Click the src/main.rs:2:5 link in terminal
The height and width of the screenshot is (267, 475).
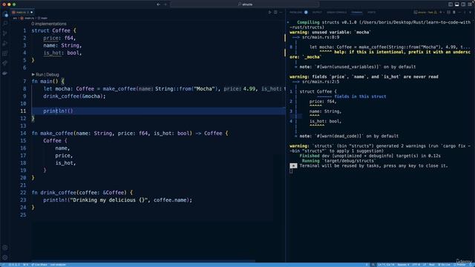[321, 82]
